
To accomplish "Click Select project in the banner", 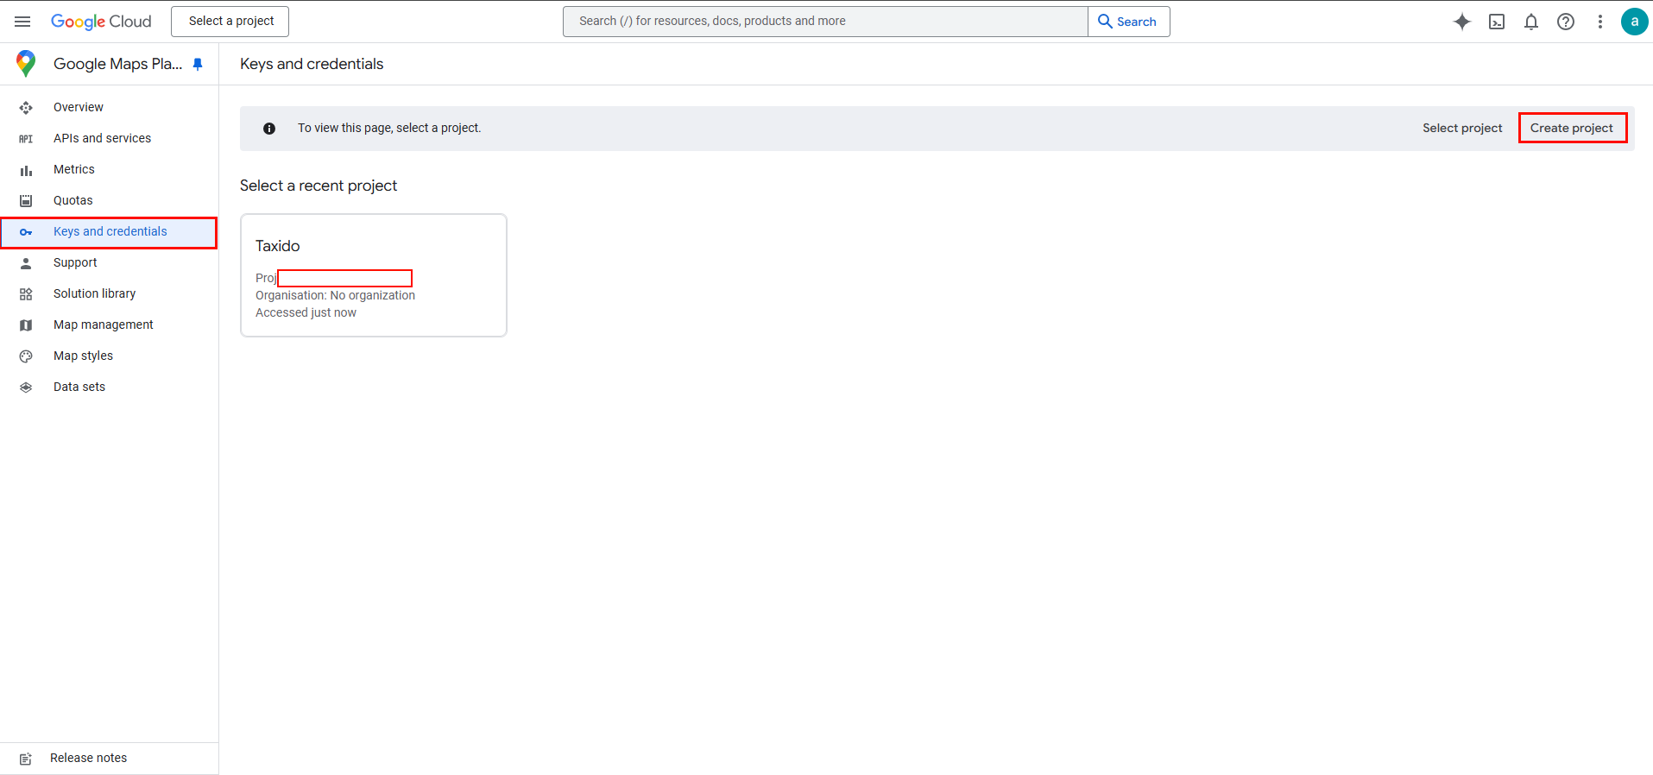I will (1461, 128).
